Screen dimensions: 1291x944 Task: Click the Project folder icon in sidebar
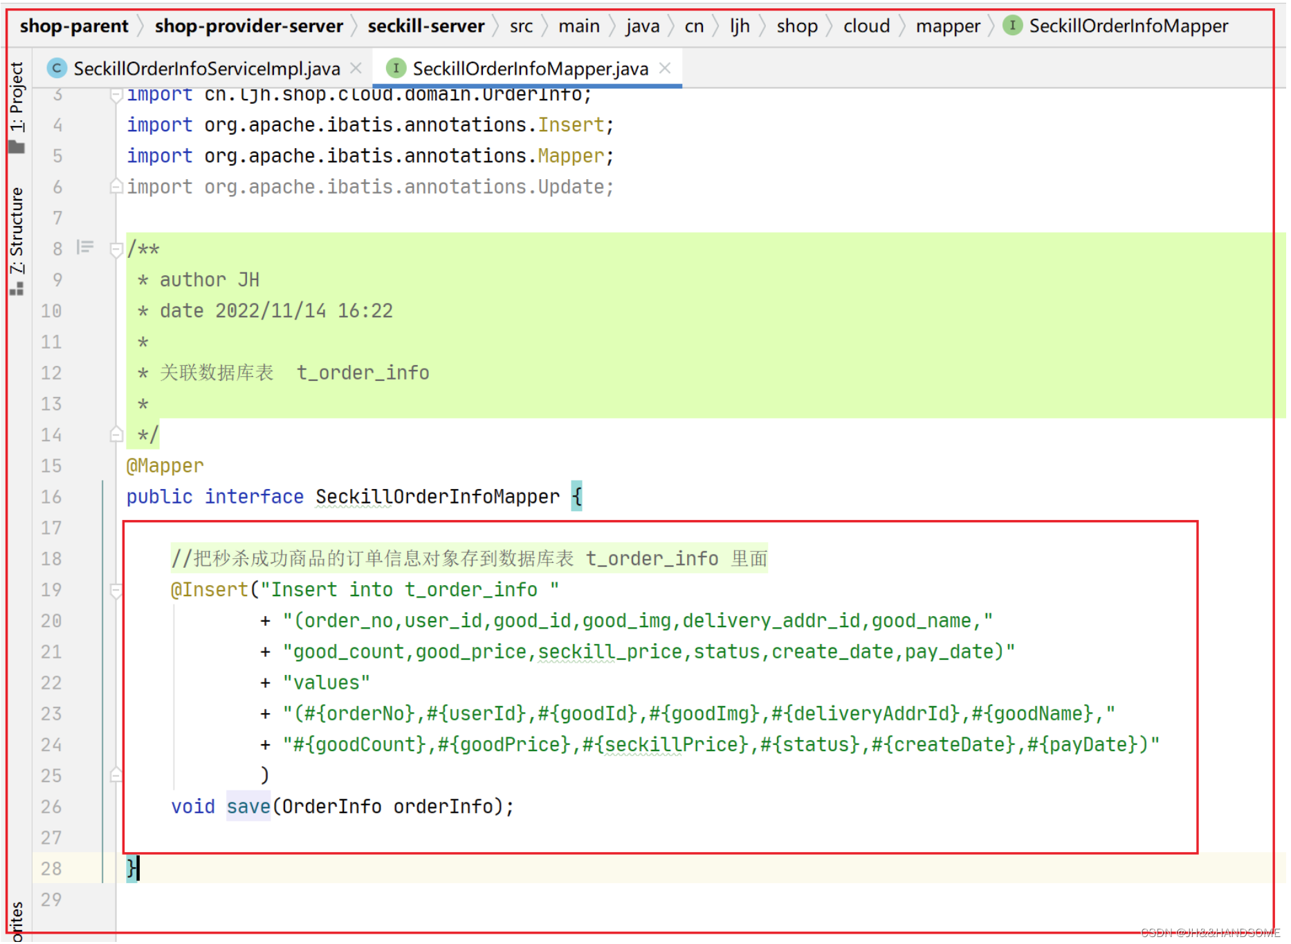[17, 147]
